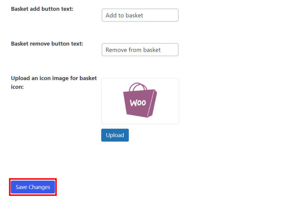This screenshot has width=282, height=198.
Task: Click the word icon: below the upload label
Action: click(x=17, y=87)
